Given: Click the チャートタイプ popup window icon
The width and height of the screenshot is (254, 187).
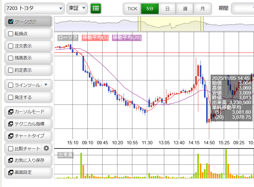Looking at the screenshot, I should pyautogui.click(x=11, y=136).
